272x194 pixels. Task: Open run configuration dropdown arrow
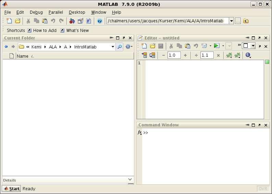(x=223, y=46)
